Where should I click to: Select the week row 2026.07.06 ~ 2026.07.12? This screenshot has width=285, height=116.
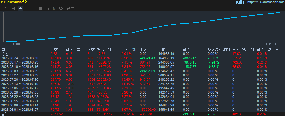pos(142,88)
